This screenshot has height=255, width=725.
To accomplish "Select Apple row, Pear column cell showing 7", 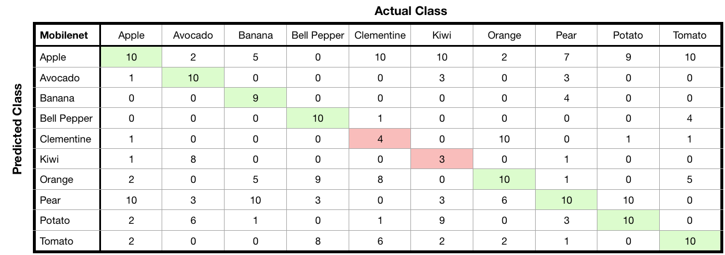I will [x=566, y=57].
